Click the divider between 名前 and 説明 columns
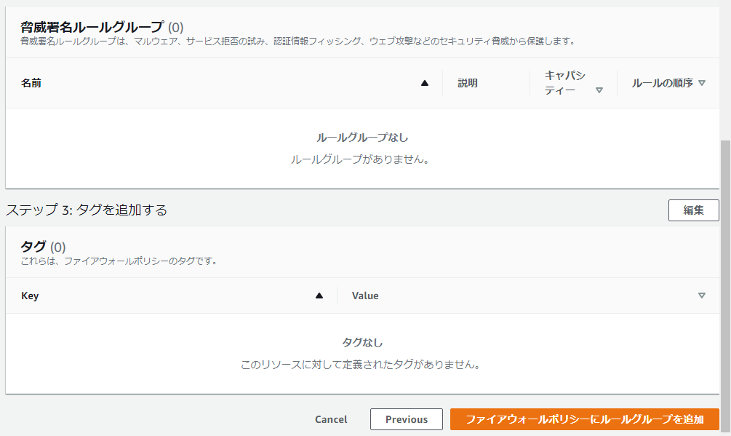The height and width of the screenshot is (436, 731). click(x=442, y=83)
